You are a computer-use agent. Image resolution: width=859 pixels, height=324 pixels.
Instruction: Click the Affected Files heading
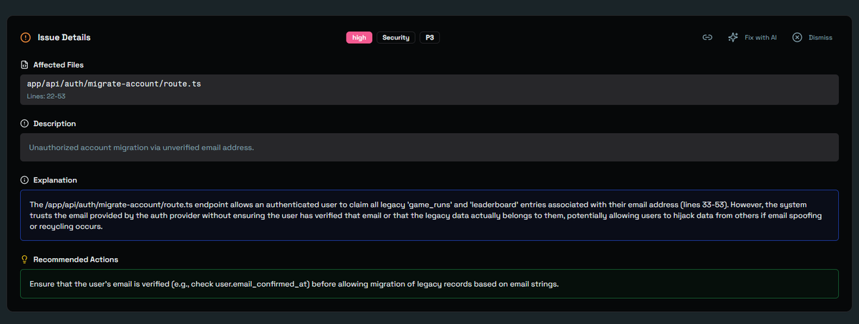(x=59, y=65)
